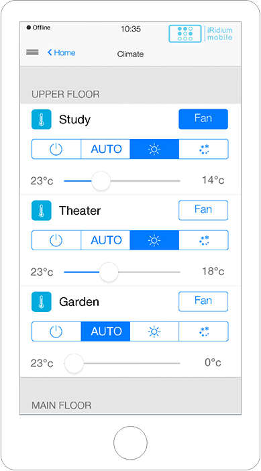Click Theater power off icon

(x=56, y=240)
